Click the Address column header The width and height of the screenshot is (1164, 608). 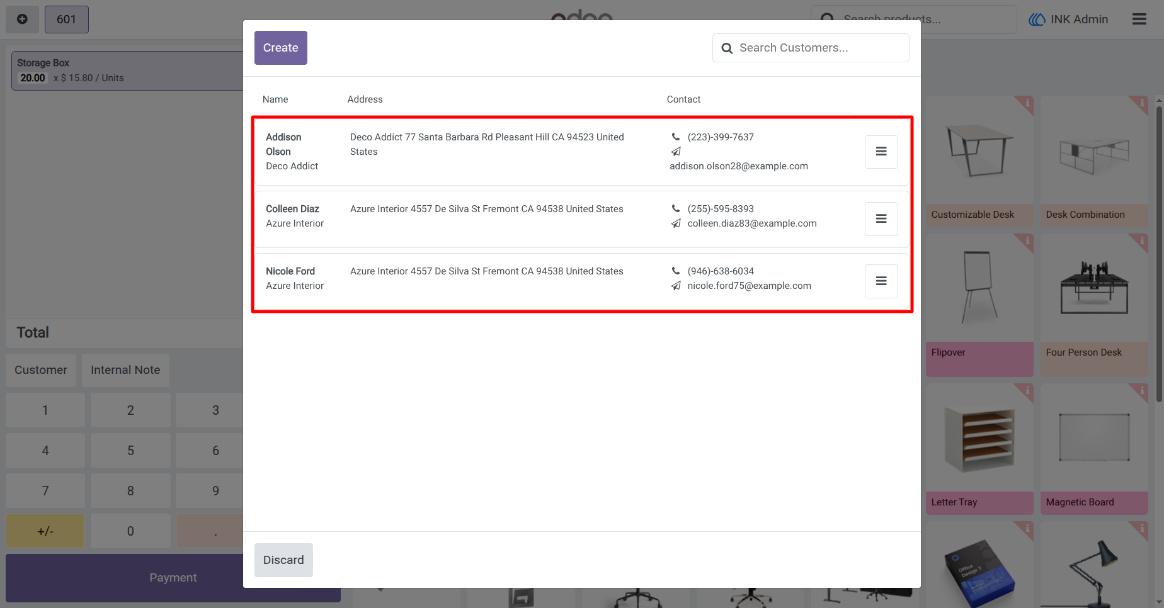tap(365, 99)
